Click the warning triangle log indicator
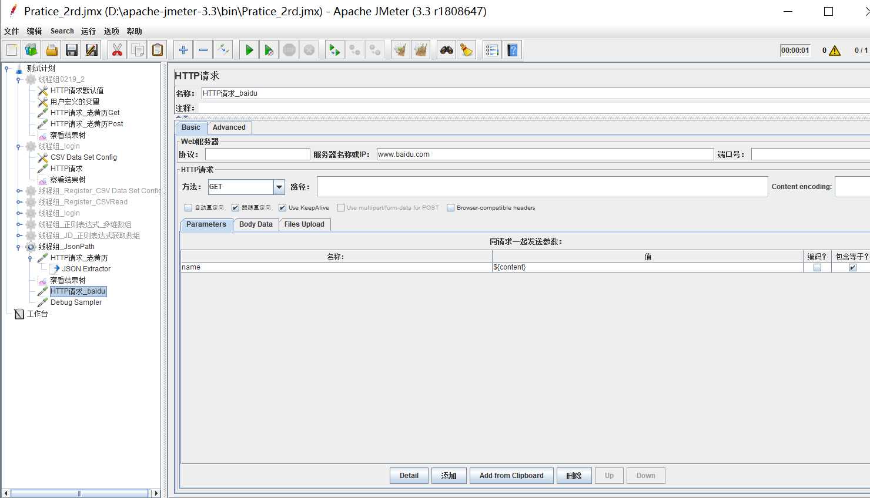 click(835, 51)
